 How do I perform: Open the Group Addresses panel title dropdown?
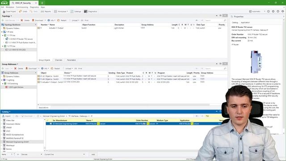[10, 64]
